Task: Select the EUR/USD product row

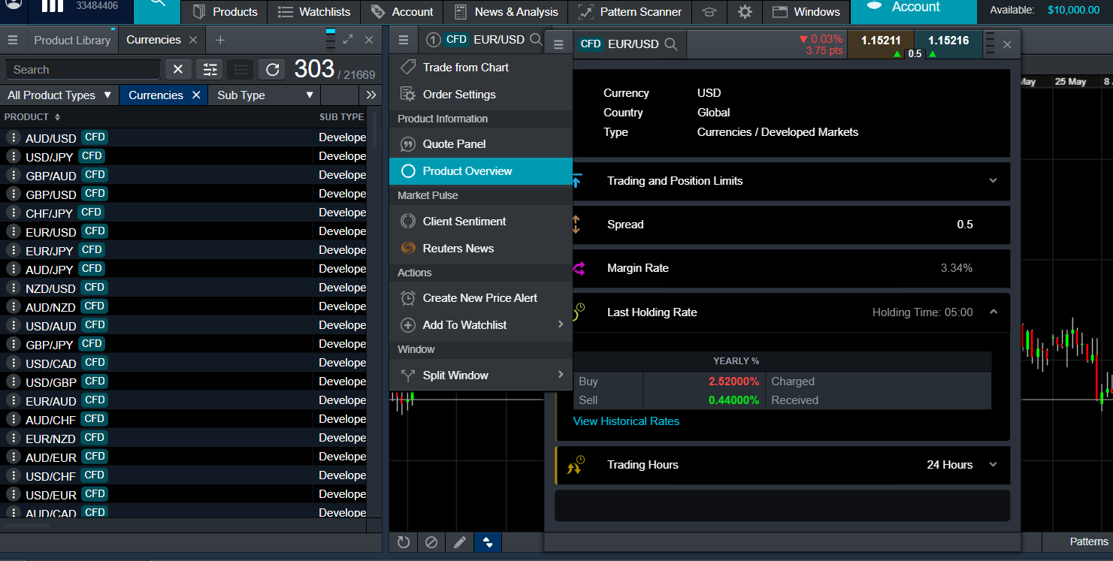Action: pos(184,231)
